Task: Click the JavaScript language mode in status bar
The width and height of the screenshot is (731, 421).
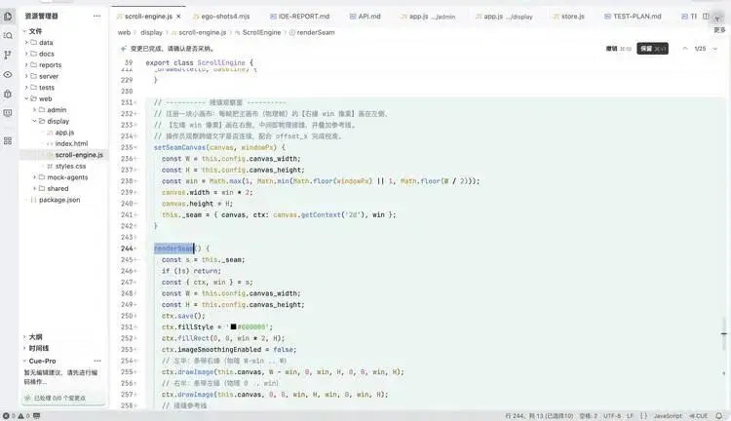Action: 668,416
